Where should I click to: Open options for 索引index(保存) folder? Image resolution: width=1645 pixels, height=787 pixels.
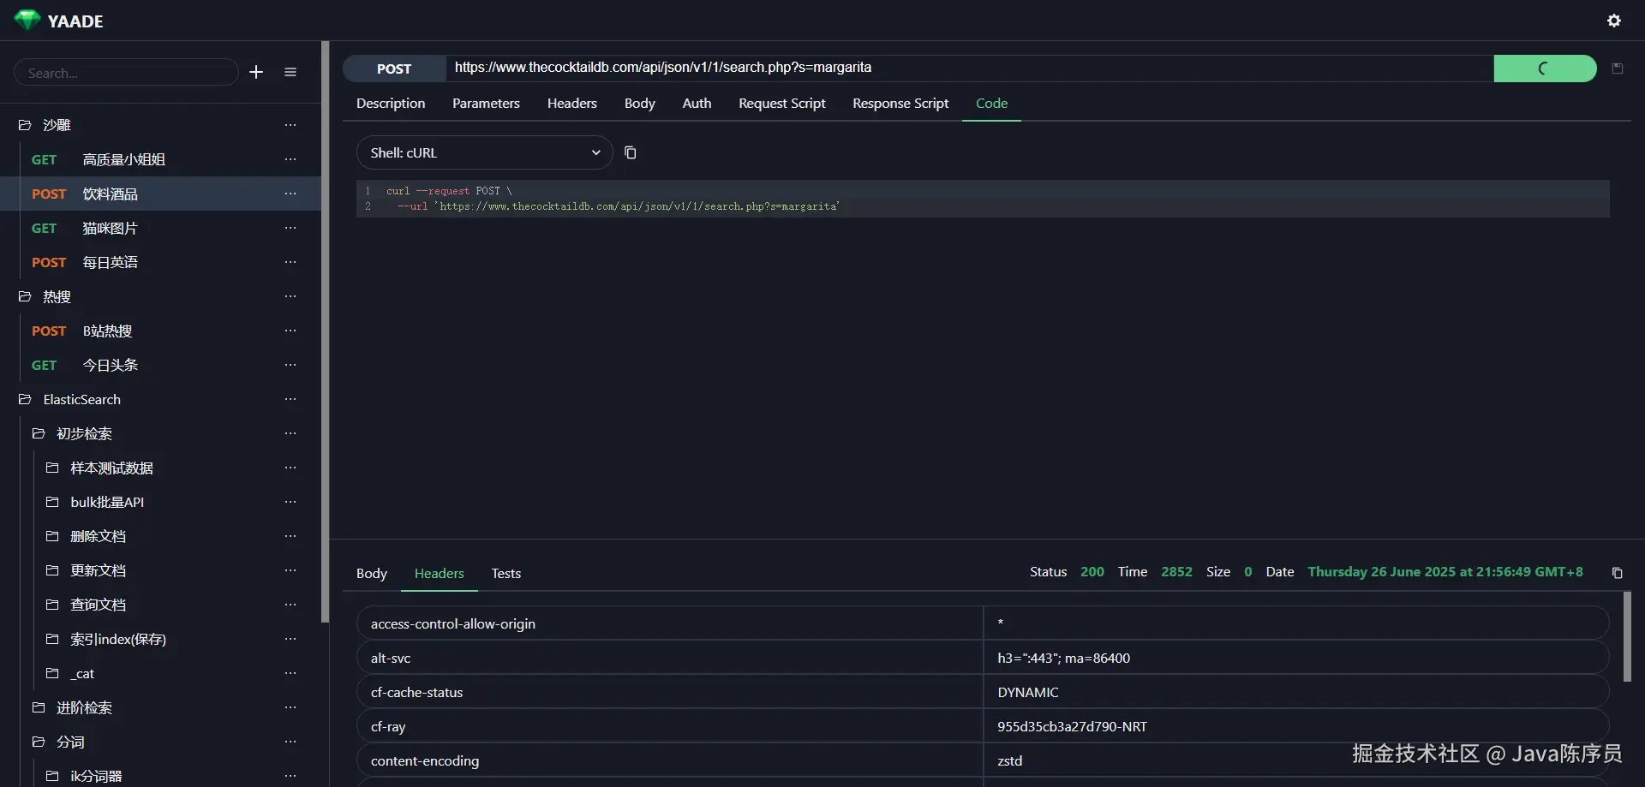point(290,639)
